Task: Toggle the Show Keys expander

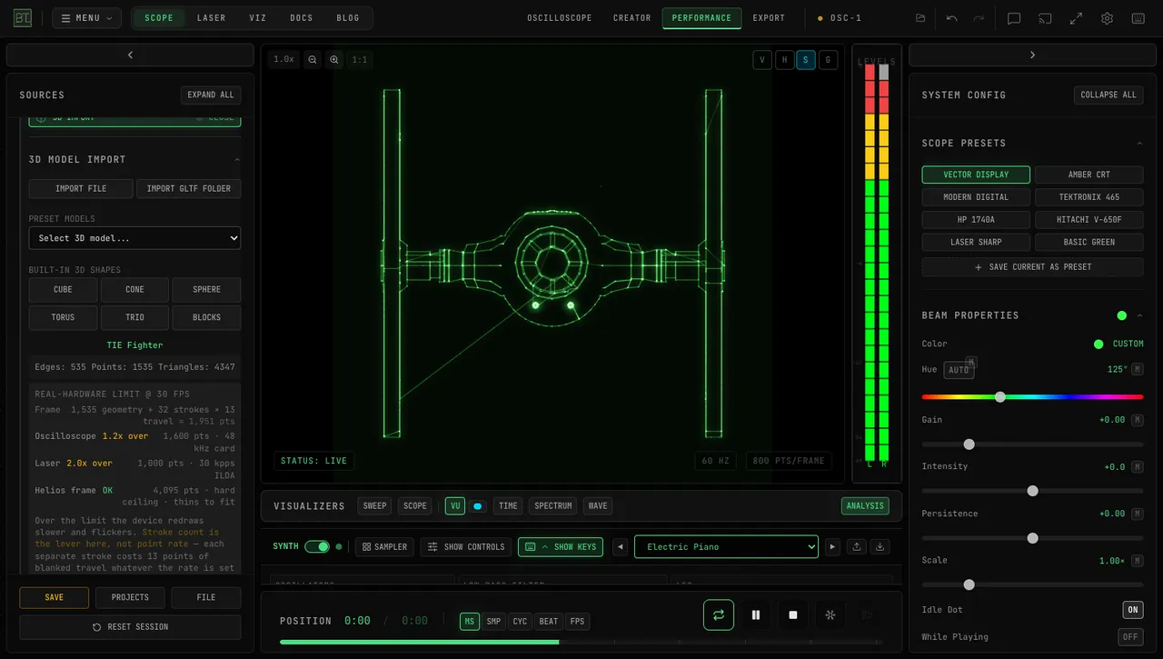Action: pyautogui.click(x=561, y=546)
